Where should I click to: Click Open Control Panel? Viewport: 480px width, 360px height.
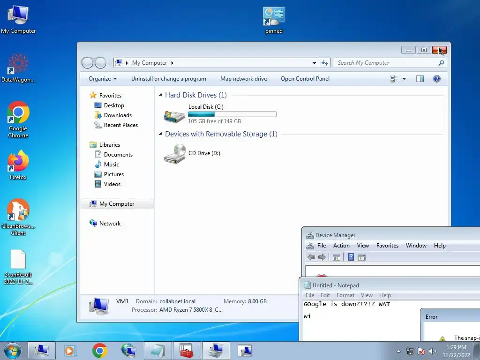click(305, 79)
